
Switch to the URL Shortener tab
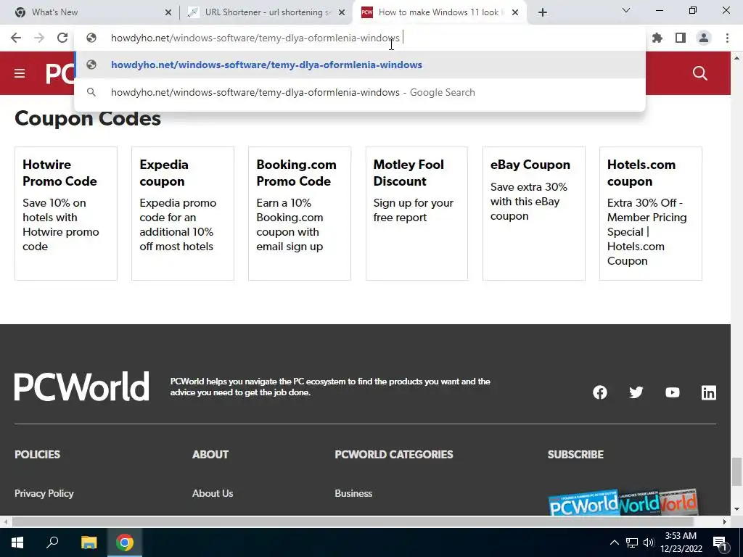click(266, 12)
